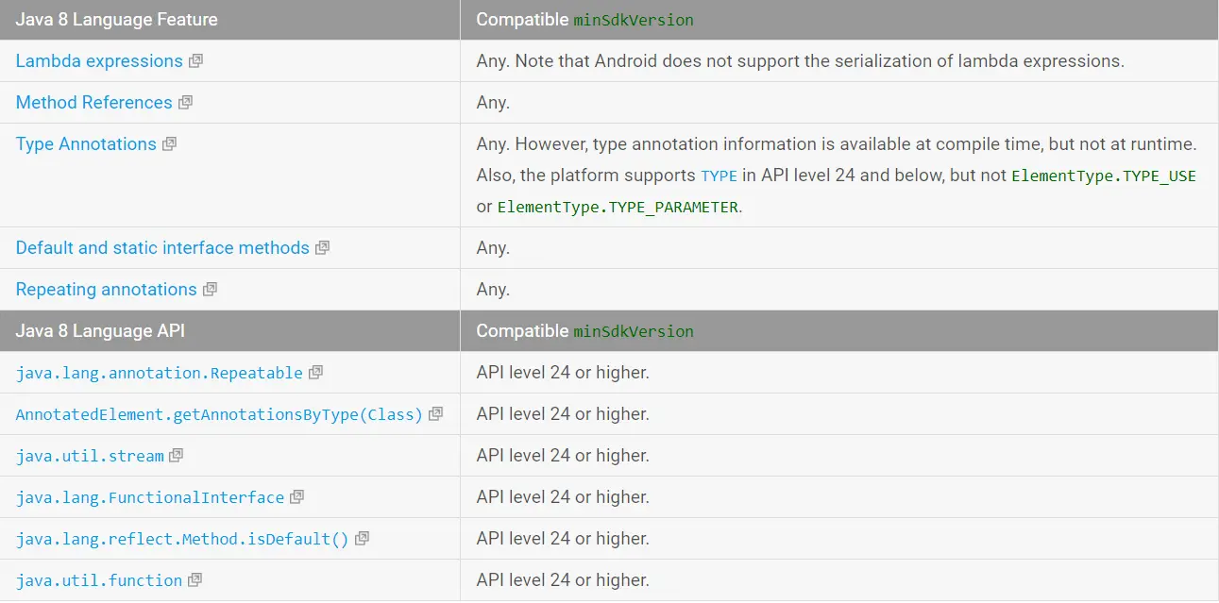Click external-link icon beside Lambda expressions
The image size is (1219, 603).
point(195,61)
